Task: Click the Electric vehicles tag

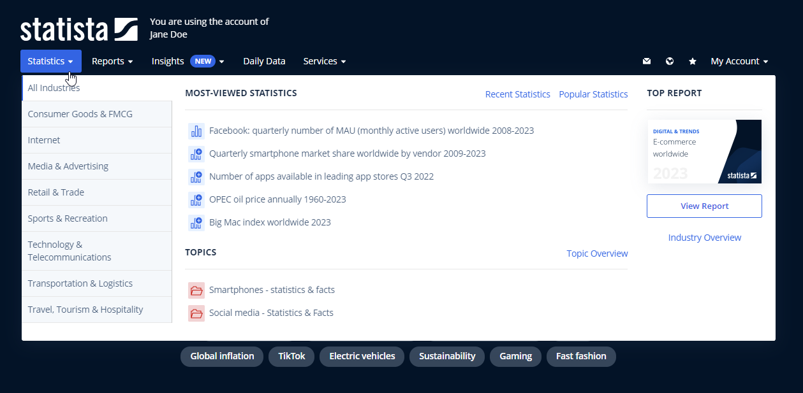Action: point(362,356)
